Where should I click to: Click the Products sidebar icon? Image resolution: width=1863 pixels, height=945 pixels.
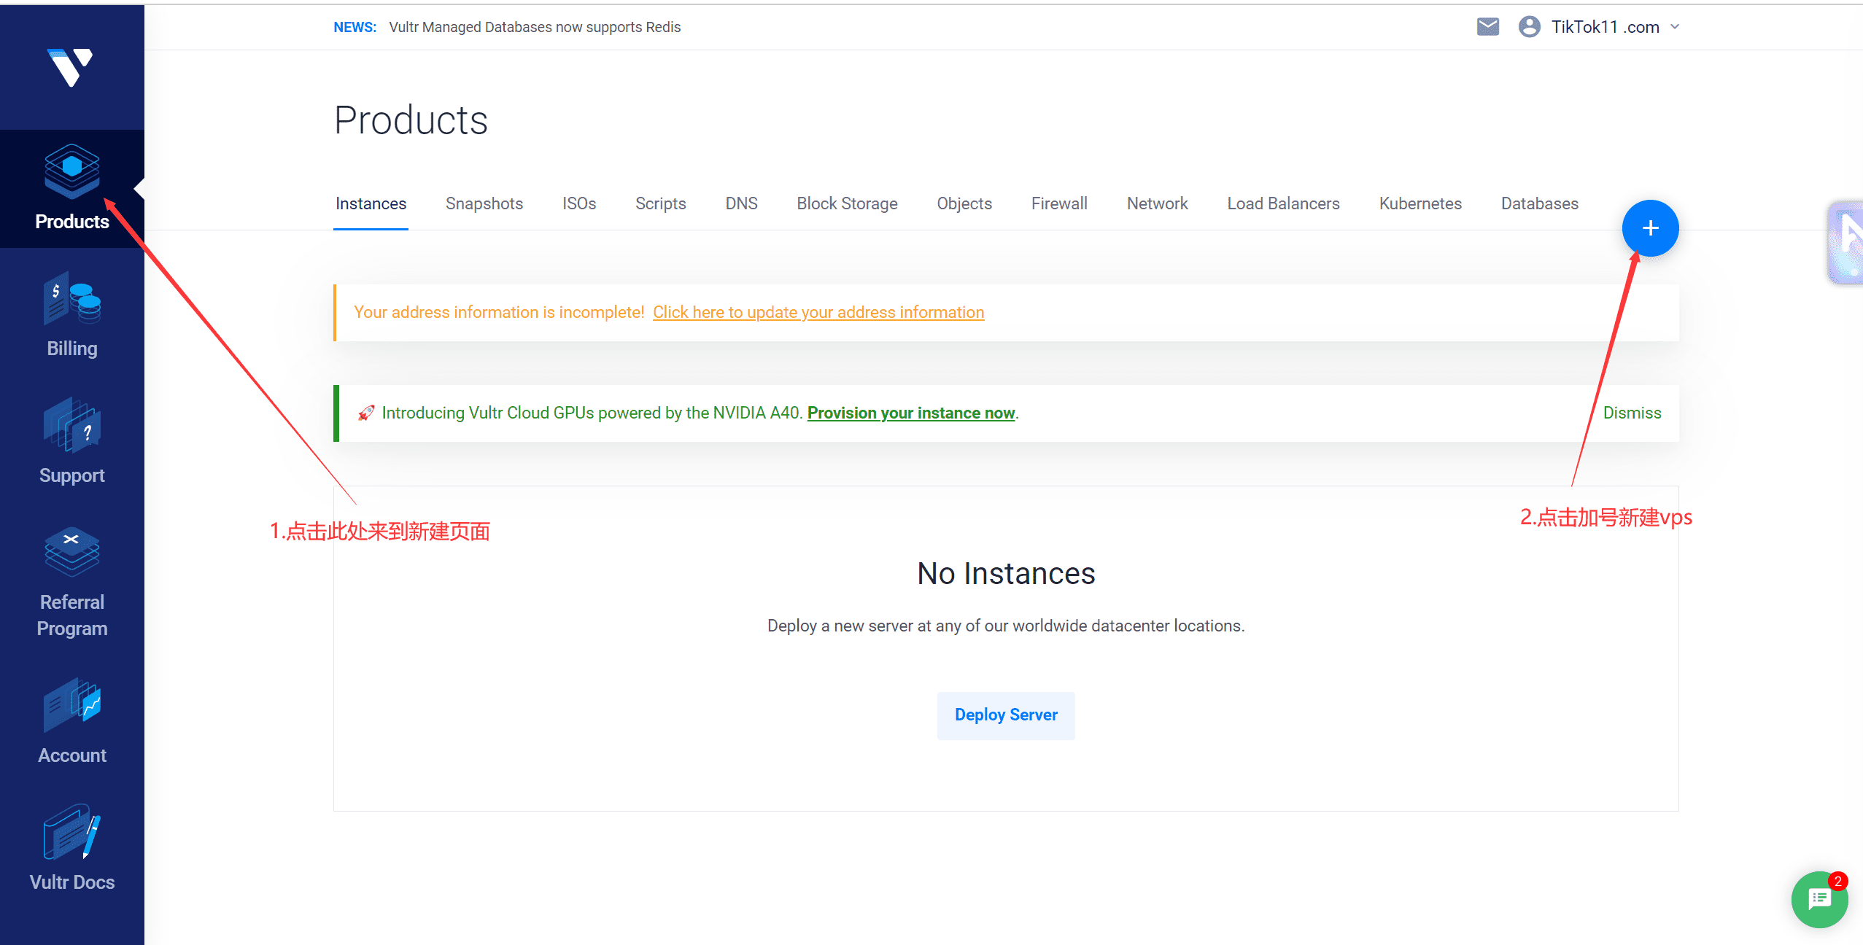tap(71, 172)
